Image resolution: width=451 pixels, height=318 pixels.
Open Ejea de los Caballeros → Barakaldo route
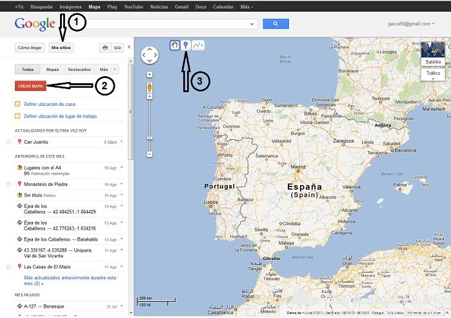[61, 239]
